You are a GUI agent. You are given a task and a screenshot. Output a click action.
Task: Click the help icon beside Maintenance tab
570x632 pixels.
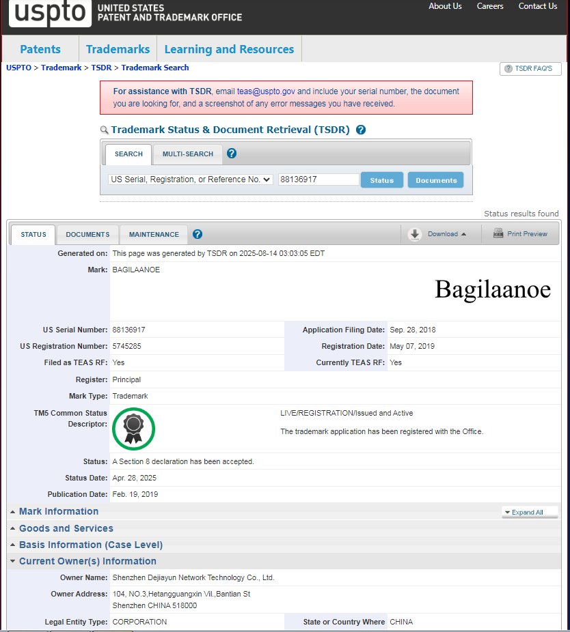[198, 234]
